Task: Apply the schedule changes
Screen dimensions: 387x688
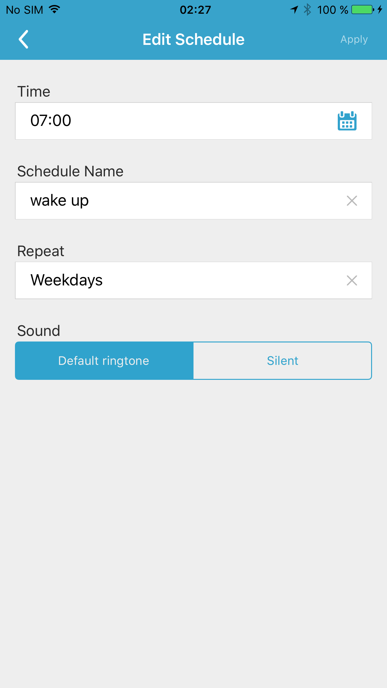Action: pyautogui.click(x=354, y=39)
